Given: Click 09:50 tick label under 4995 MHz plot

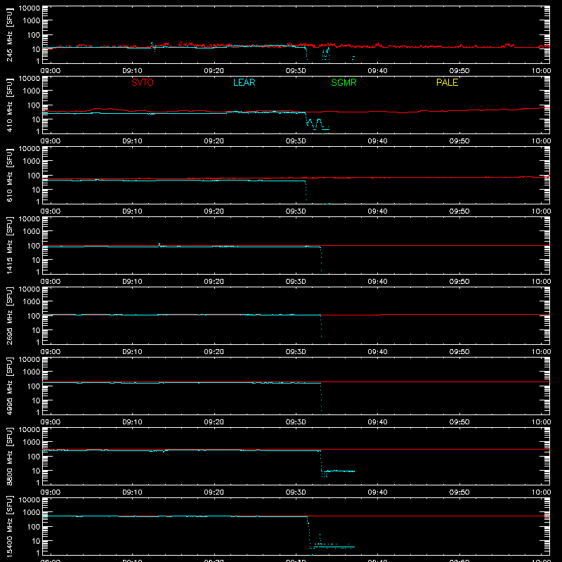Looking at the screenshot, I should (x=459, y=422).
